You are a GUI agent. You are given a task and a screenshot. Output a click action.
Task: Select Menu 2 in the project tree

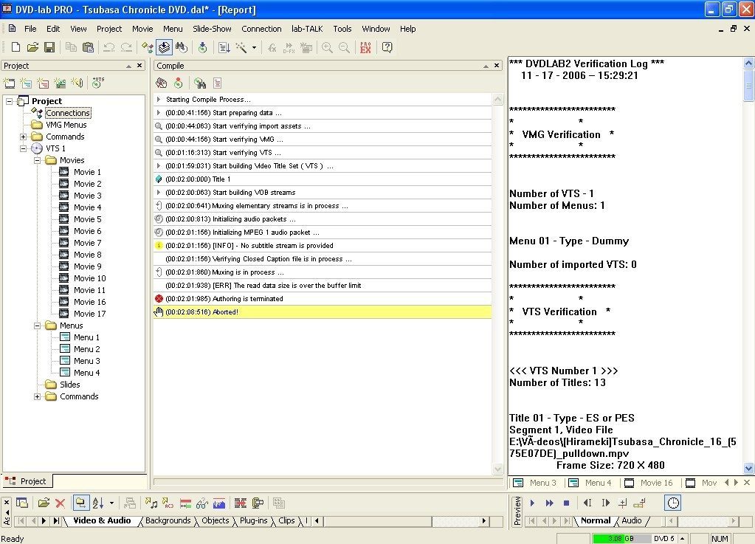(86, 350)
